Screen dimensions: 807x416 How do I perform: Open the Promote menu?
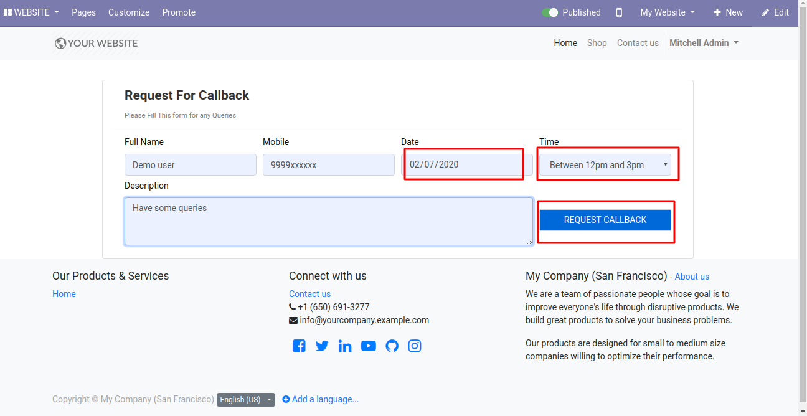coord(179,12)
